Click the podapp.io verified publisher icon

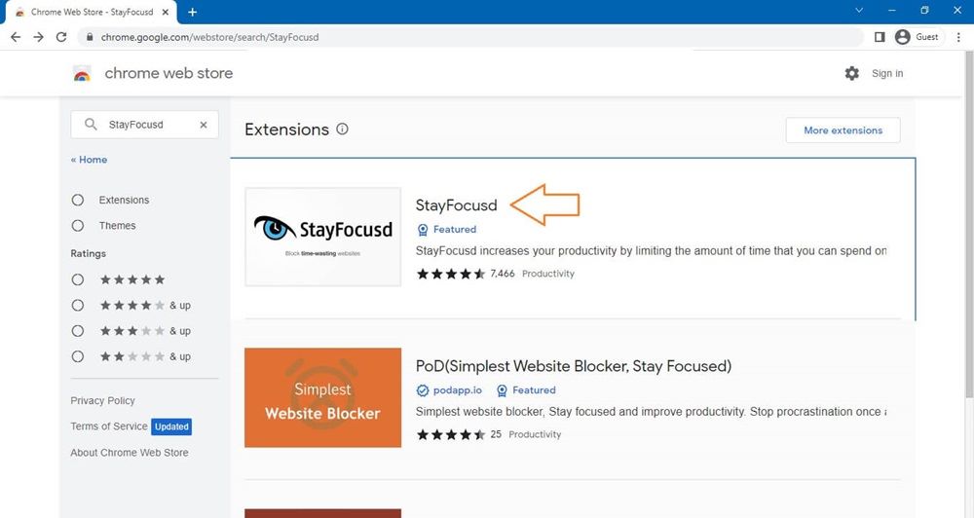(x=423, y=390)
